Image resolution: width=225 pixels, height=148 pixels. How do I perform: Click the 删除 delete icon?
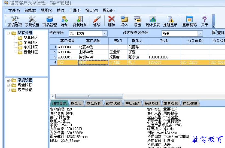(111, 21)
